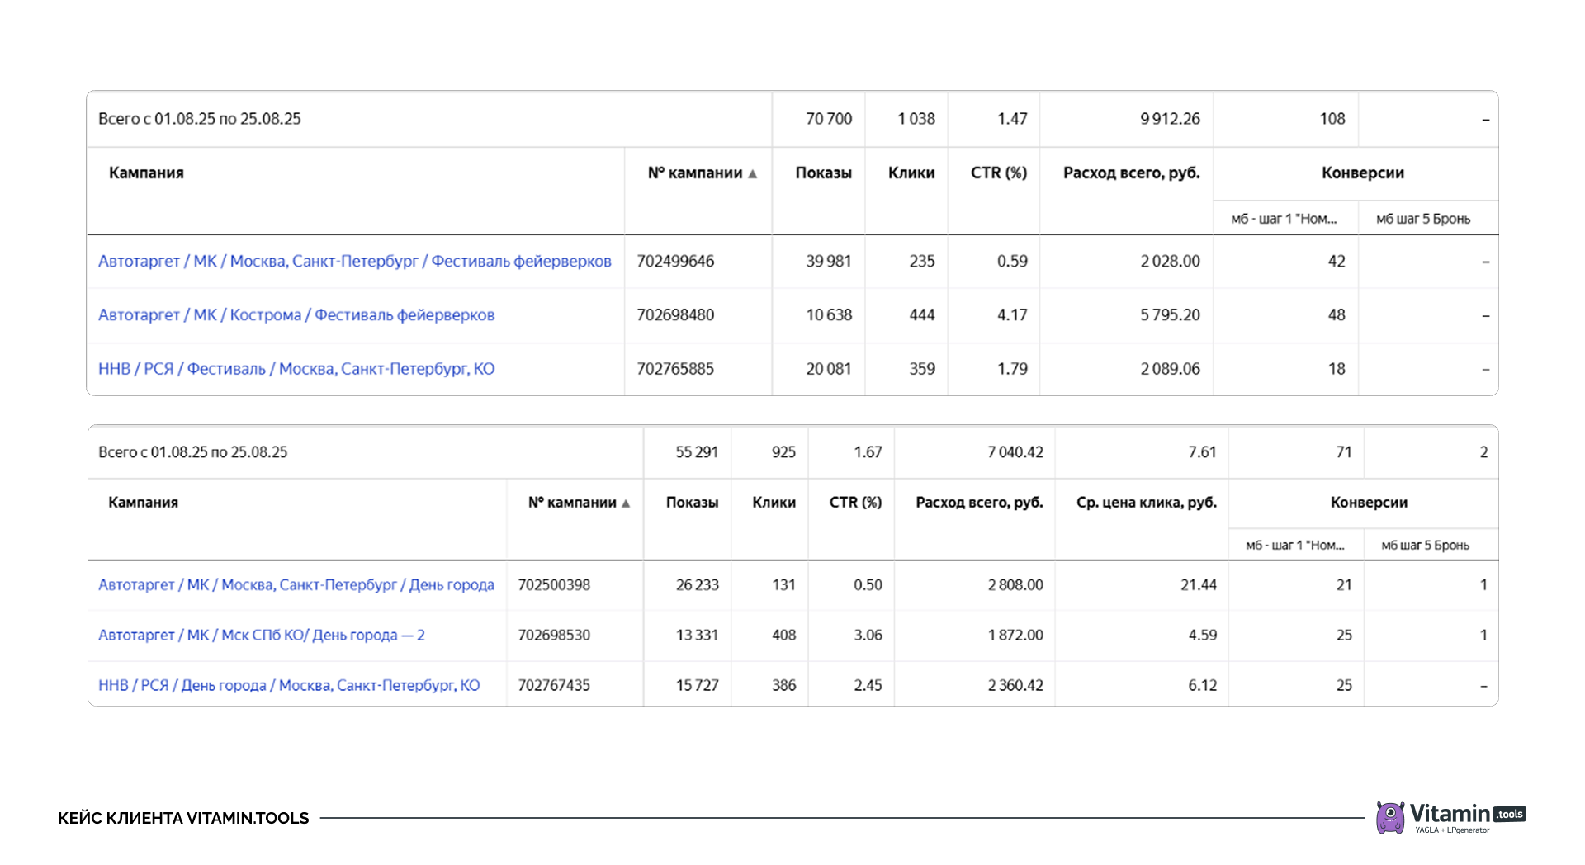Click мб шаг 5 Бронь subheader in top table
The height and width of the screenshot is (865, 1585).
1422,219
